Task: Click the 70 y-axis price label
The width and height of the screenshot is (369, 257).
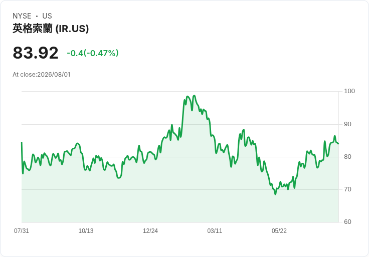Action: tap(347, 189)
